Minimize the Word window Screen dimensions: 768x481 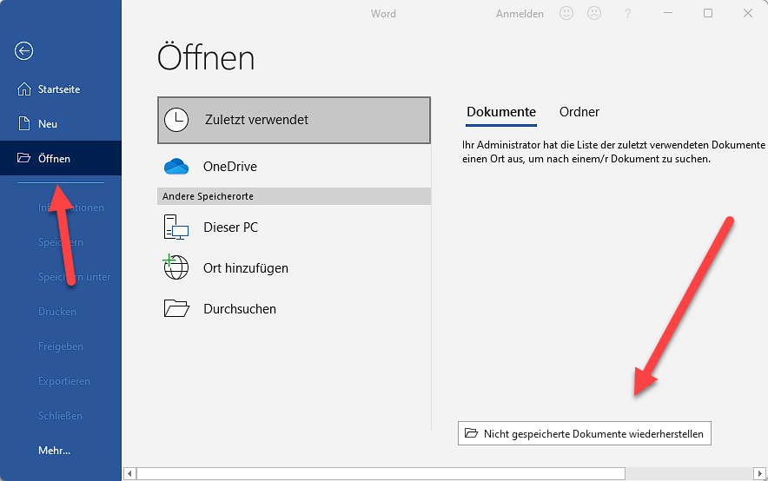point(668,13)
